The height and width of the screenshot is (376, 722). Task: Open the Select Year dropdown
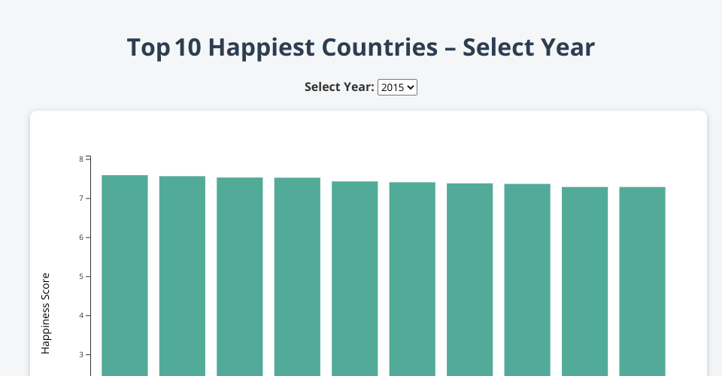pos(397,87)
